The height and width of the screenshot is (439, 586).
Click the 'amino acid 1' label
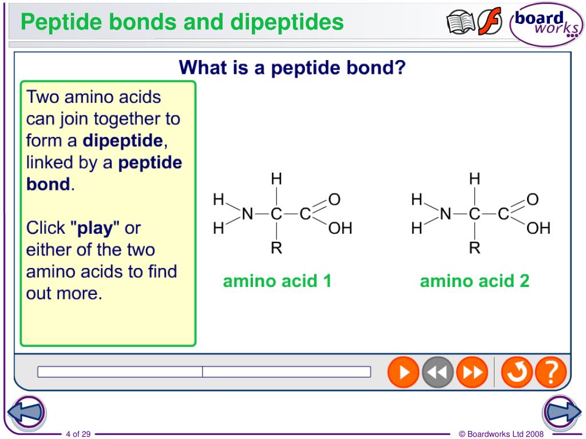pos(278,281)
